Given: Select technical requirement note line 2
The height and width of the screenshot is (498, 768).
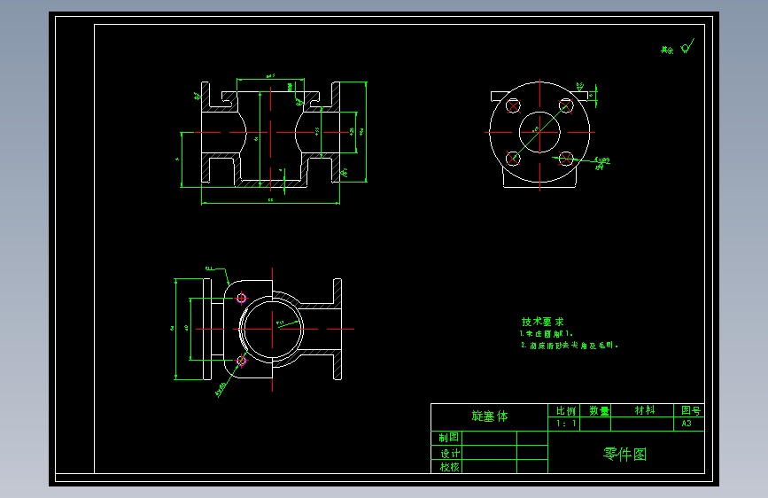Looking at the screenshot, I should [570, 346].
